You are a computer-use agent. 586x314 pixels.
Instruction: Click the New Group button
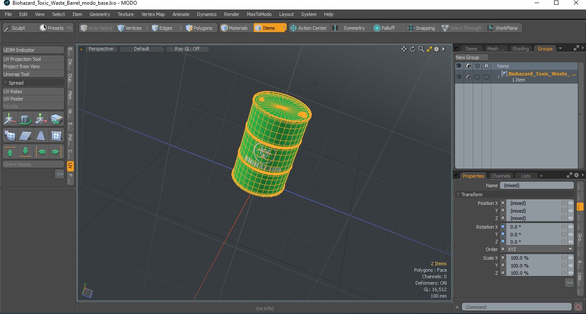click(472, 57)
